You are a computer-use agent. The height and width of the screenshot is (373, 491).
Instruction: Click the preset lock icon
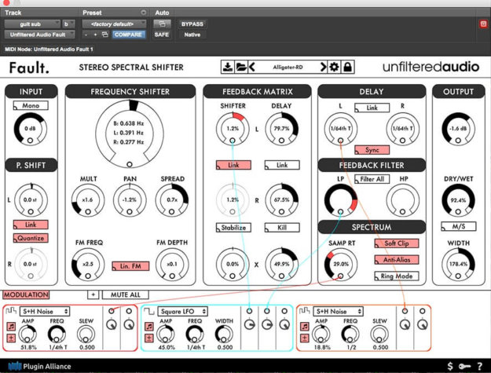coord(347,67)
